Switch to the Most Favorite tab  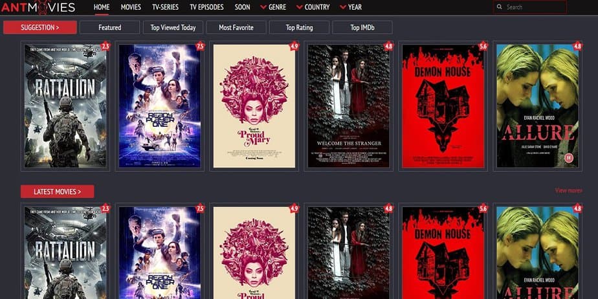pos(236,27)
